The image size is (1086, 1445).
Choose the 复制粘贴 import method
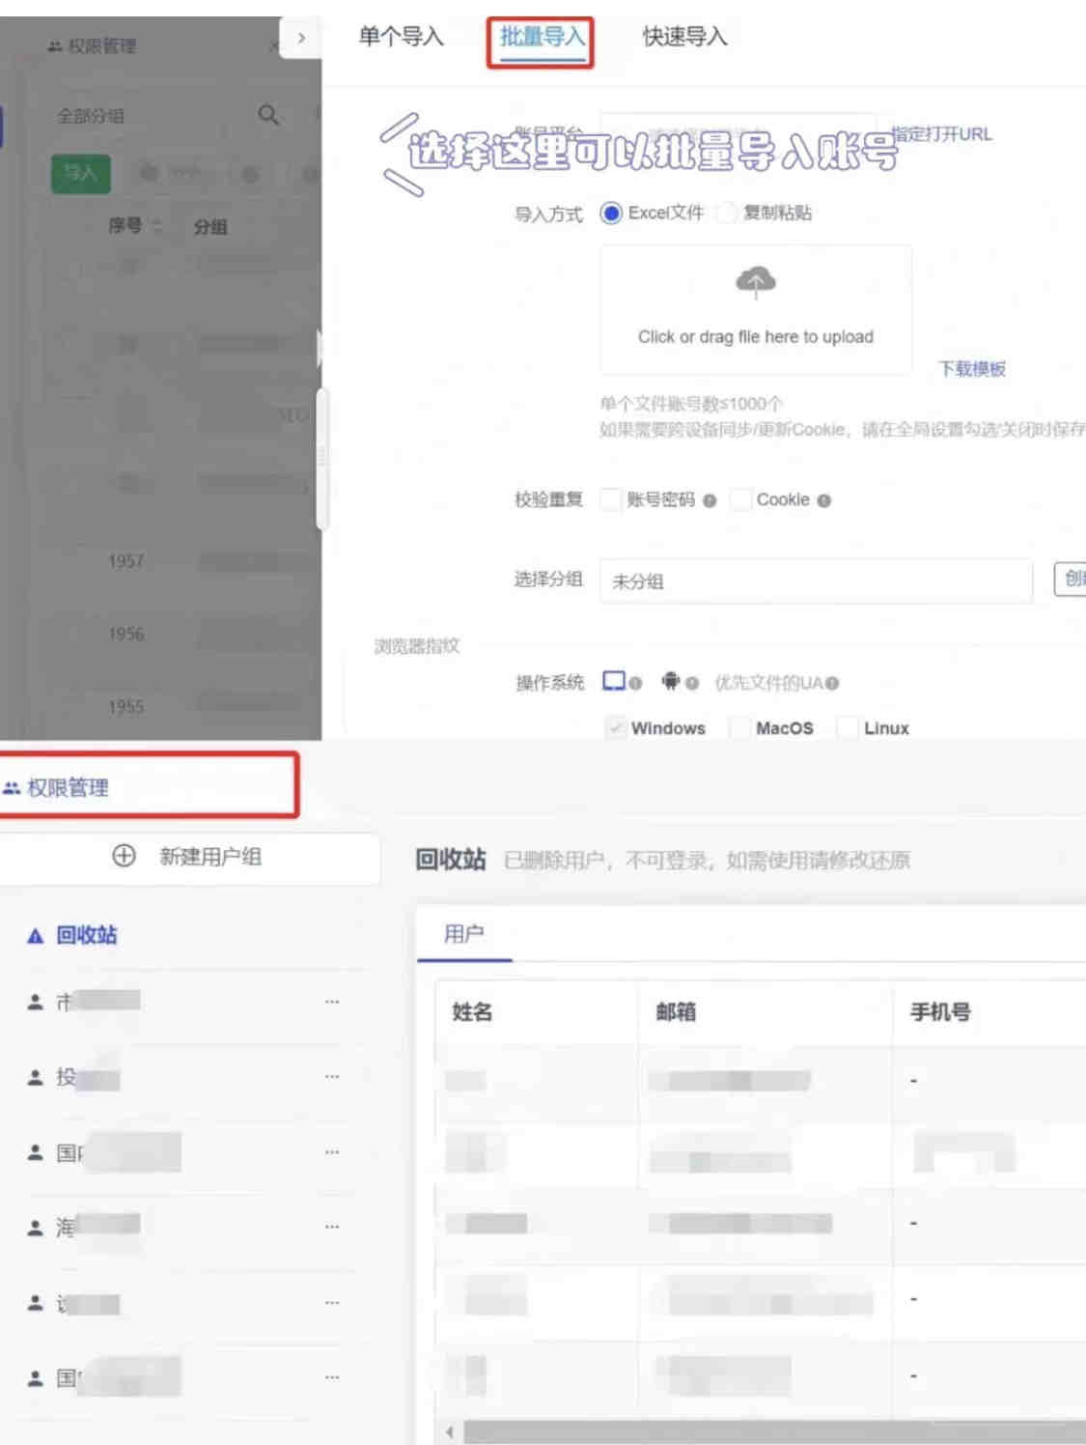coord(727,212)
